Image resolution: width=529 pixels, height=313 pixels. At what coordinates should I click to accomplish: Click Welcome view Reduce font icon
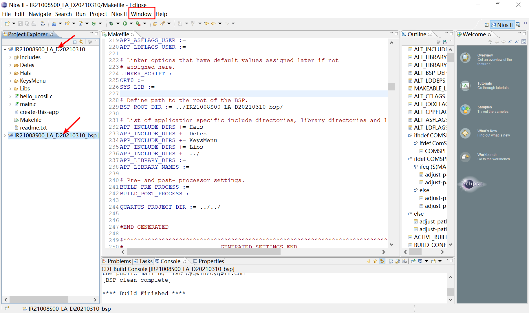[x=510, y=42]
